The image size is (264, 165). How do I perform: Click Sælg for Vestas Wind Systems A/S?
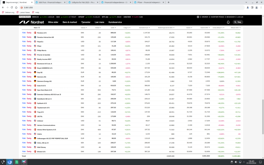coord(29,129)
